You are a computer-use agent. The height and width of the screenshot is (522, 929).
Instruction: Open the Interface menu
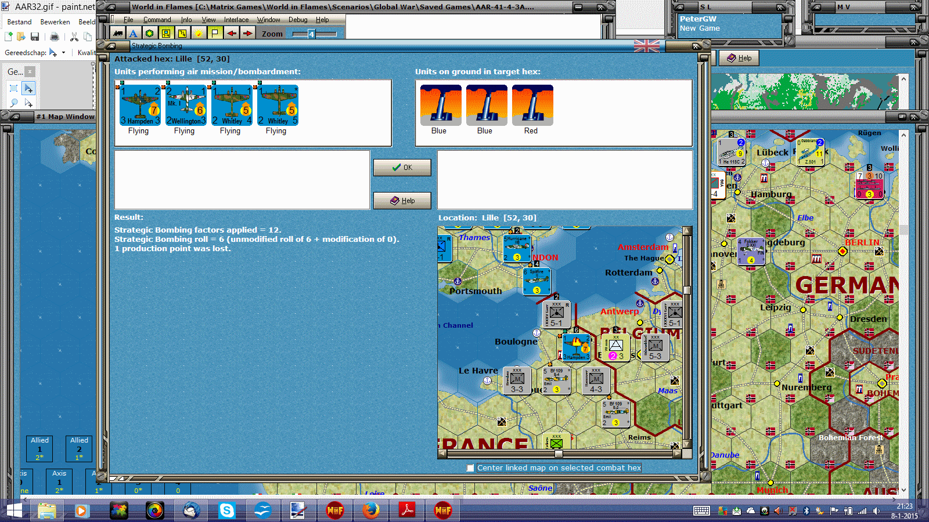(x=236, y=20)
